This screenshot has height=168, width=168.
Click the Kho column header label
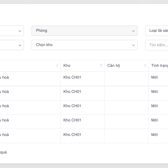pyautogui.click(x=67, y=66)
